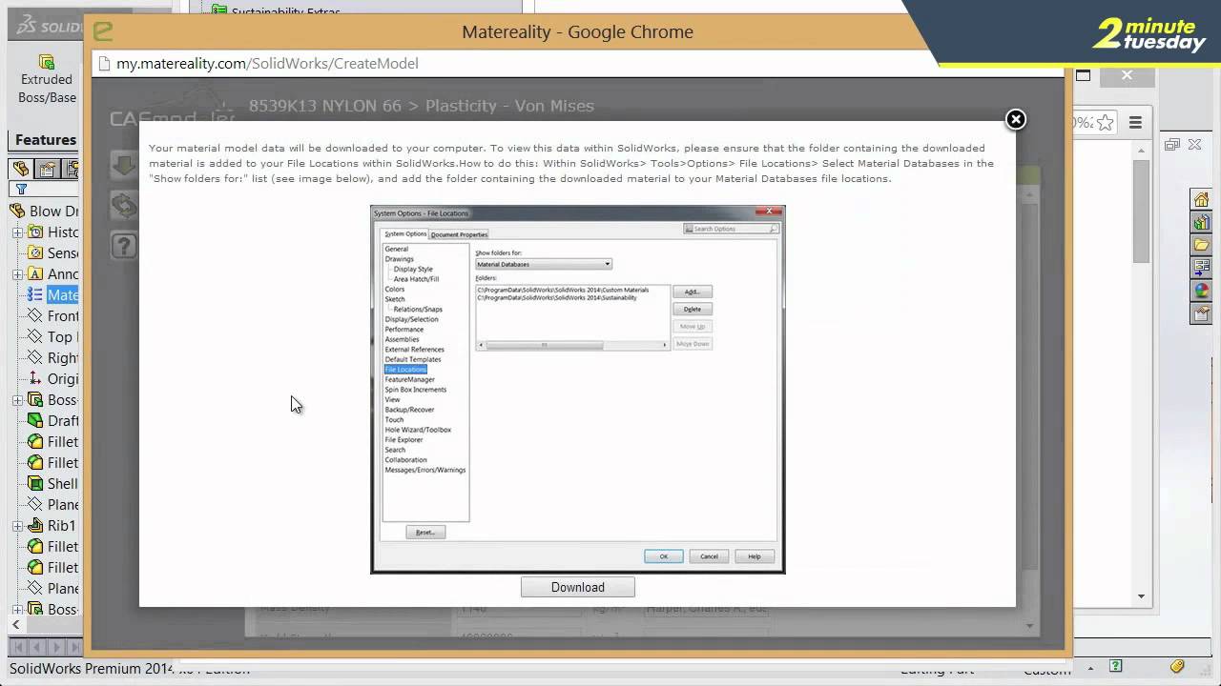Expand the Boss feature listed above Draft
Image resolution: width=1221 pixels, height=686 pixels.
[17, 400]
